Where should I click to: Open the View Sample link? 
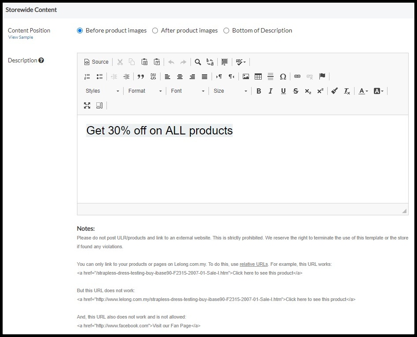coord(21,37)
